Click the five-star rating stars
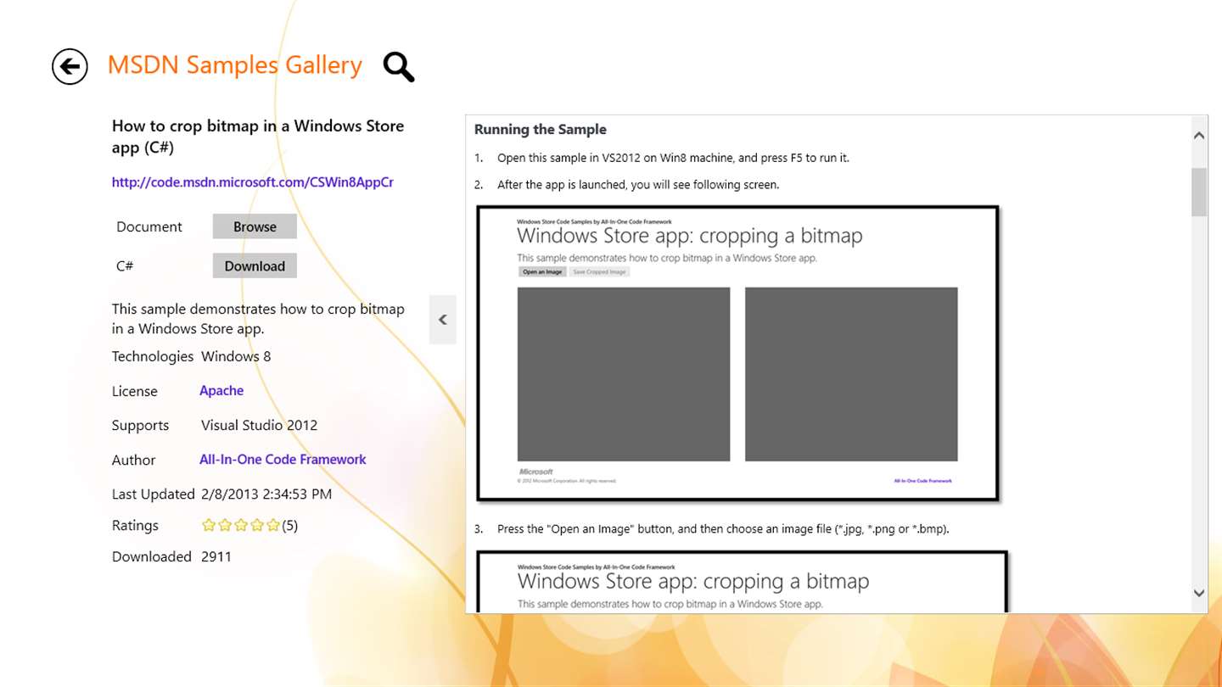Screen dimensions: 1222x687 tap(241, 526)
